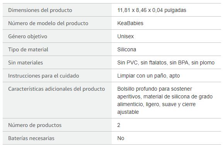Click 'Instrucciones para el cuidado' label
The image size is (223, 147).
tap(44, 76)
